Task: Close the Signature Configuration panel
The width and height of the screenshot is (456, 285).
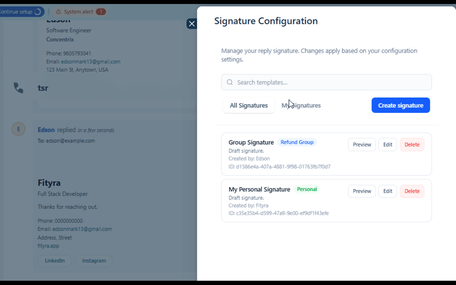Action: pos(192,24)
